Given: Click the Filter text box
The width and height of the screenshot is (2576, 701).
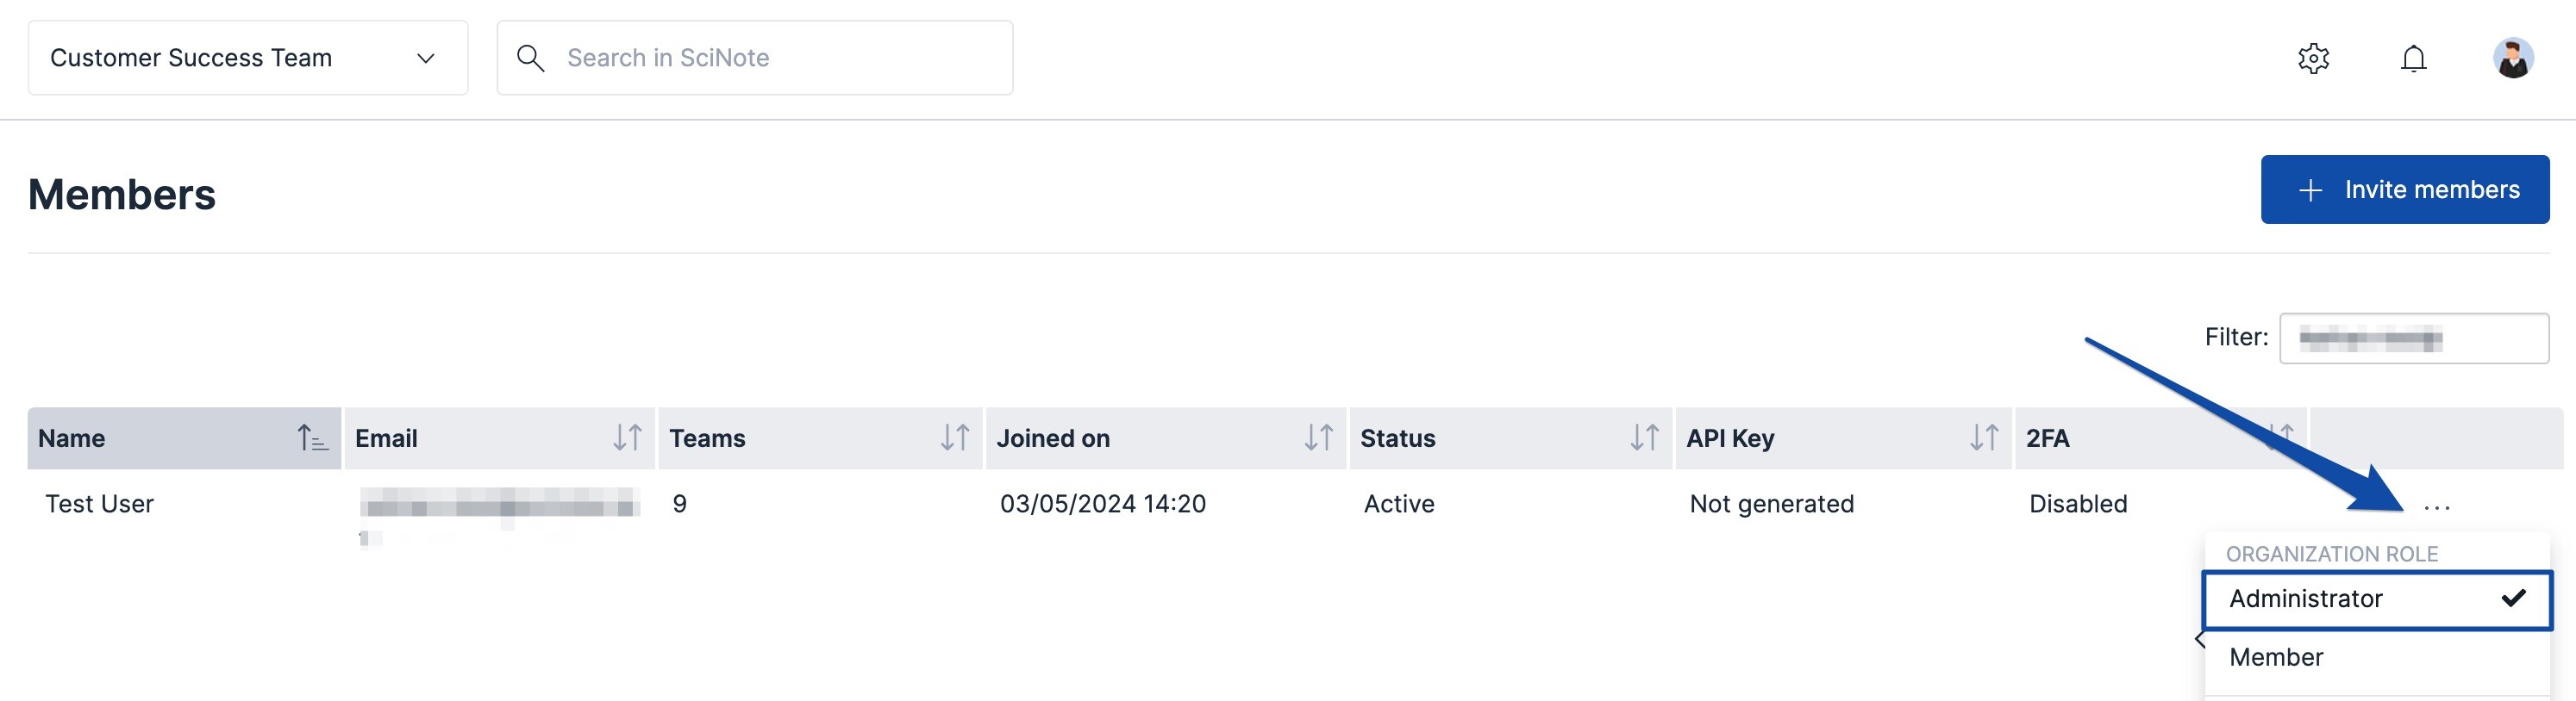Looking at the screenshot, I should click(2413, 338).
